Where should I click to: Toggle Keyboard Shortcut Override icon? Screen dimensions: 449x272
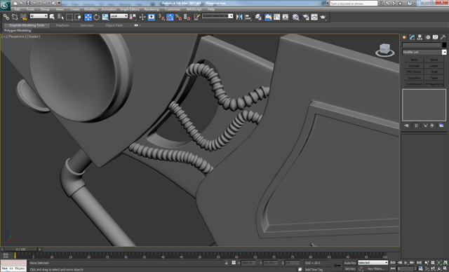[152, 17]
